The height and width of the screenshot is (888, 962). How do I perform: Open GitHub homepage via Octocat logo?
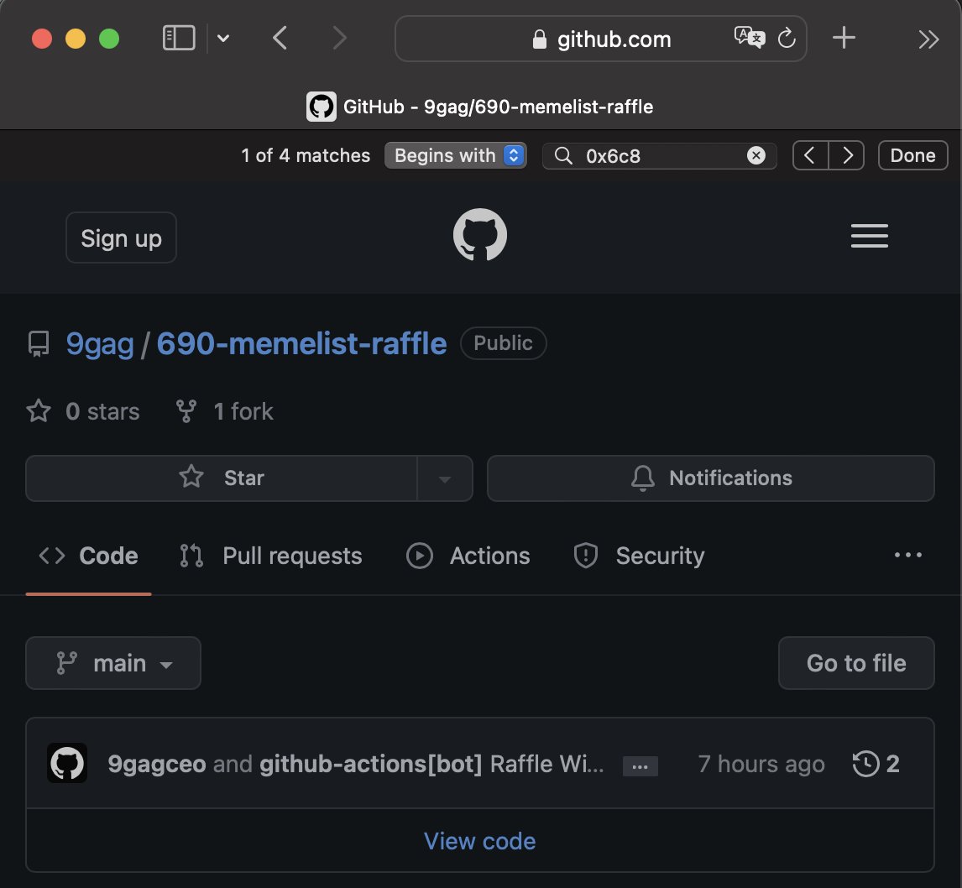tap(480, 235)
